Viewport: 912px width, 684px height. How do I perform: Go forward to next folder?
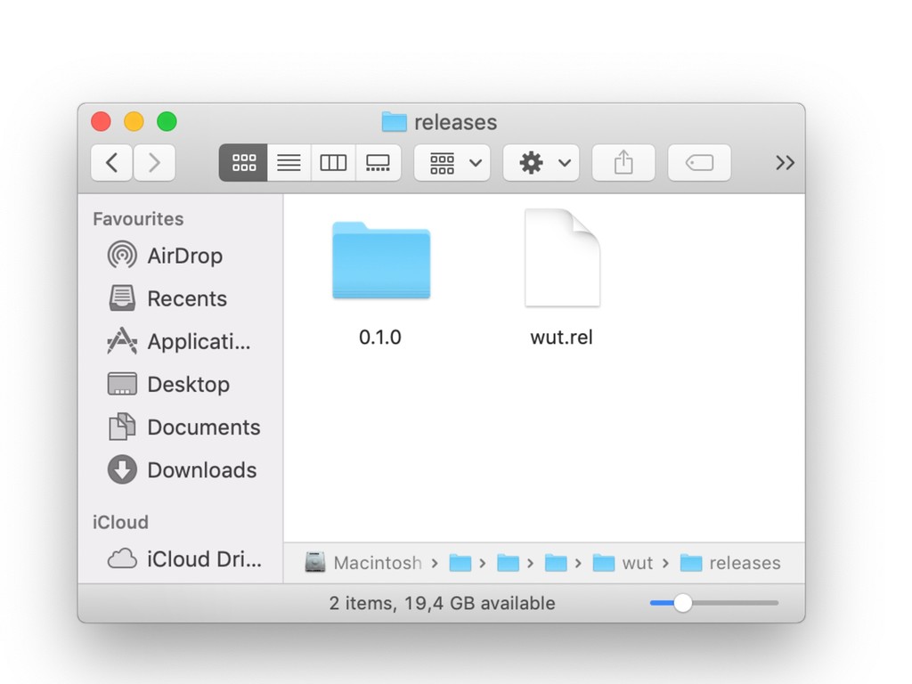click(154, 163)
